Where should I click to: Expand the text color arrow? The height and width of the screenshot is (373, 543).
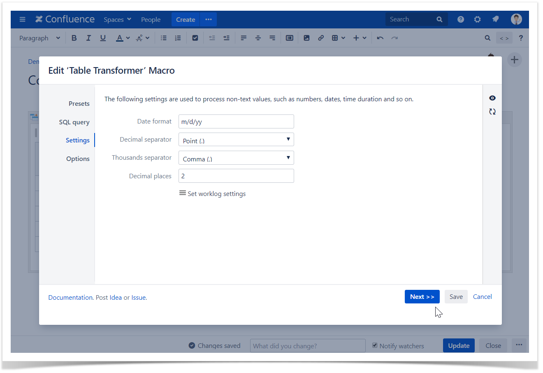click(x=128, y=38)
